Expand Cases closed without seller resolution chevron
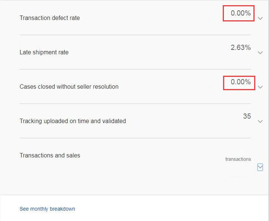269x221 pixels. 260,87
